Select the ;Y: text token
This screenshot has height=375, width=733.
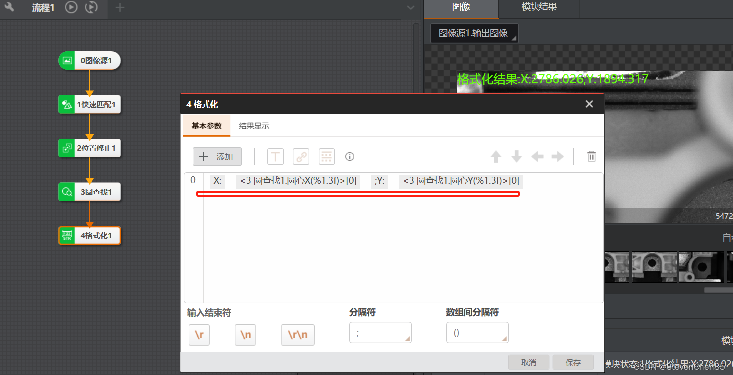tap(380, 181)
